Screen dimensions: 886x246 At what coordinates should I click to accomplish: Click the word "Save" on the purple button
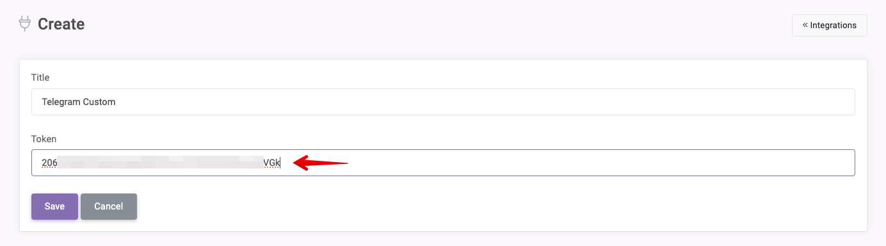click(x=54, y=206)
